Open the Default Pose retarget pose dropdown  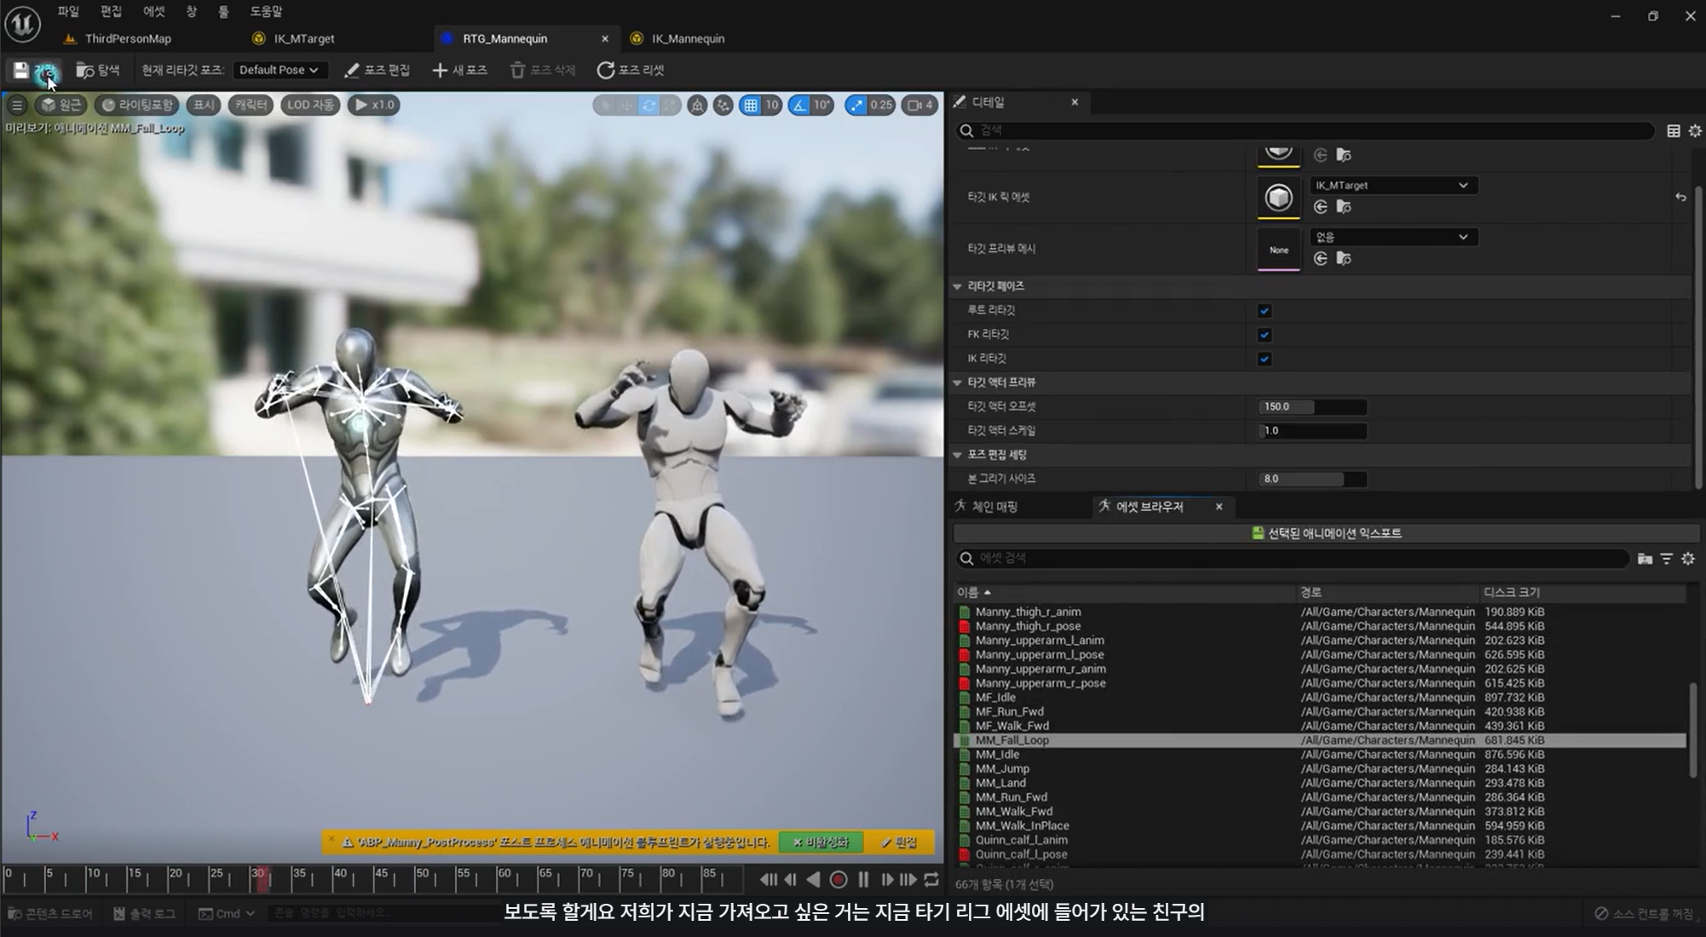click(x=279, y=71)
